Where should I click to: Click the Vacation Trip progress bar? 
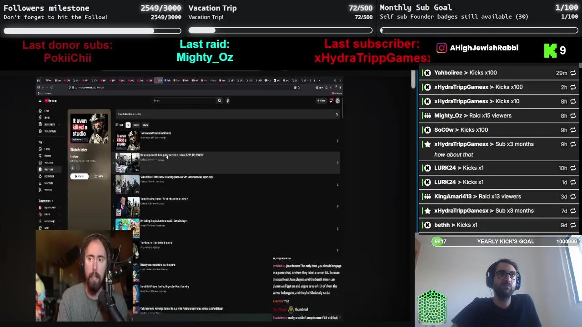[x=281, y=30]
